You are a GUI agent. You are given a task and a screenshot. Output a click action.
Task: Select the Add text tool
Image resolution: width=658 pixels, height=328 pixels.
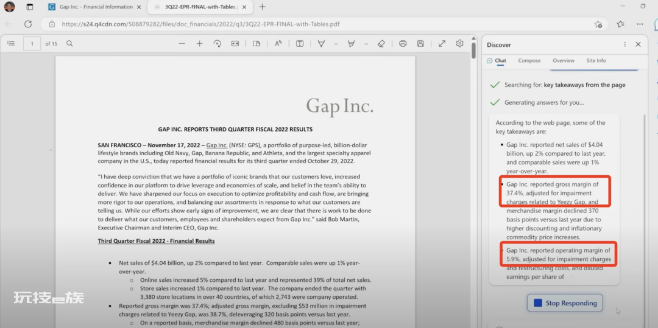[x=300, y=44]
